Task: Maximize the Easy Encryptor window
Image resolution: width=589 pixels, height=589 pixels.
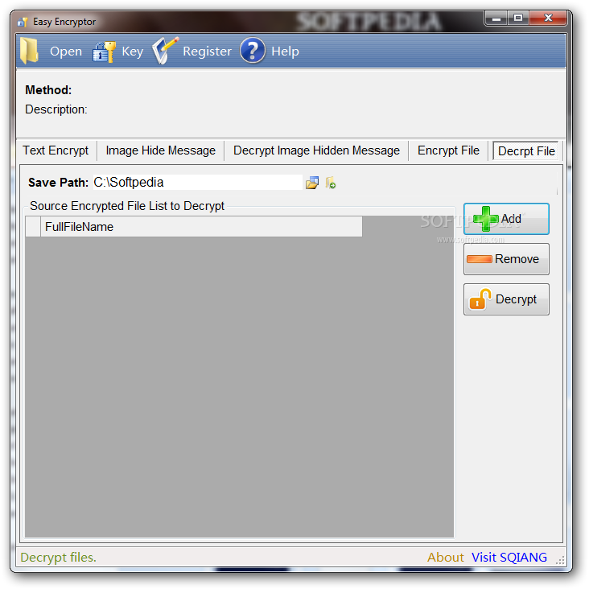Action: coord(518,18)
